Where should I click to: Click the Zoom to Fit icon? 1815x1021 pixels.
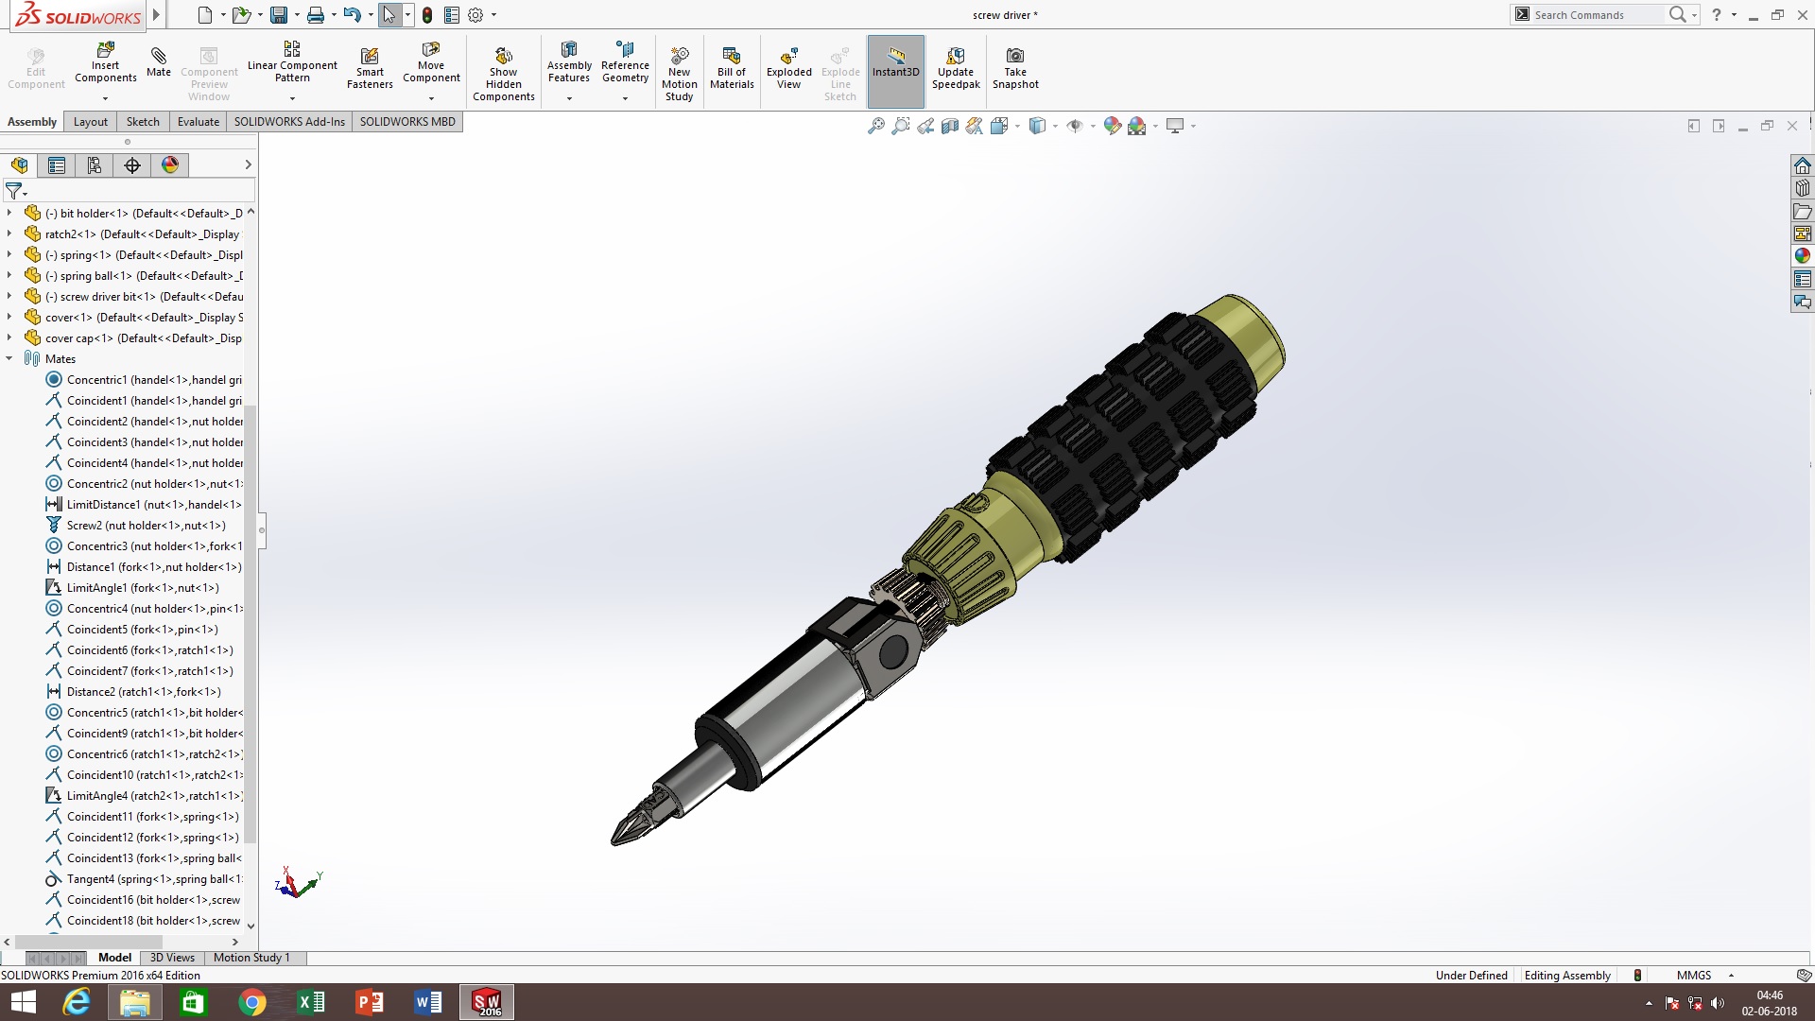(876, 126)
